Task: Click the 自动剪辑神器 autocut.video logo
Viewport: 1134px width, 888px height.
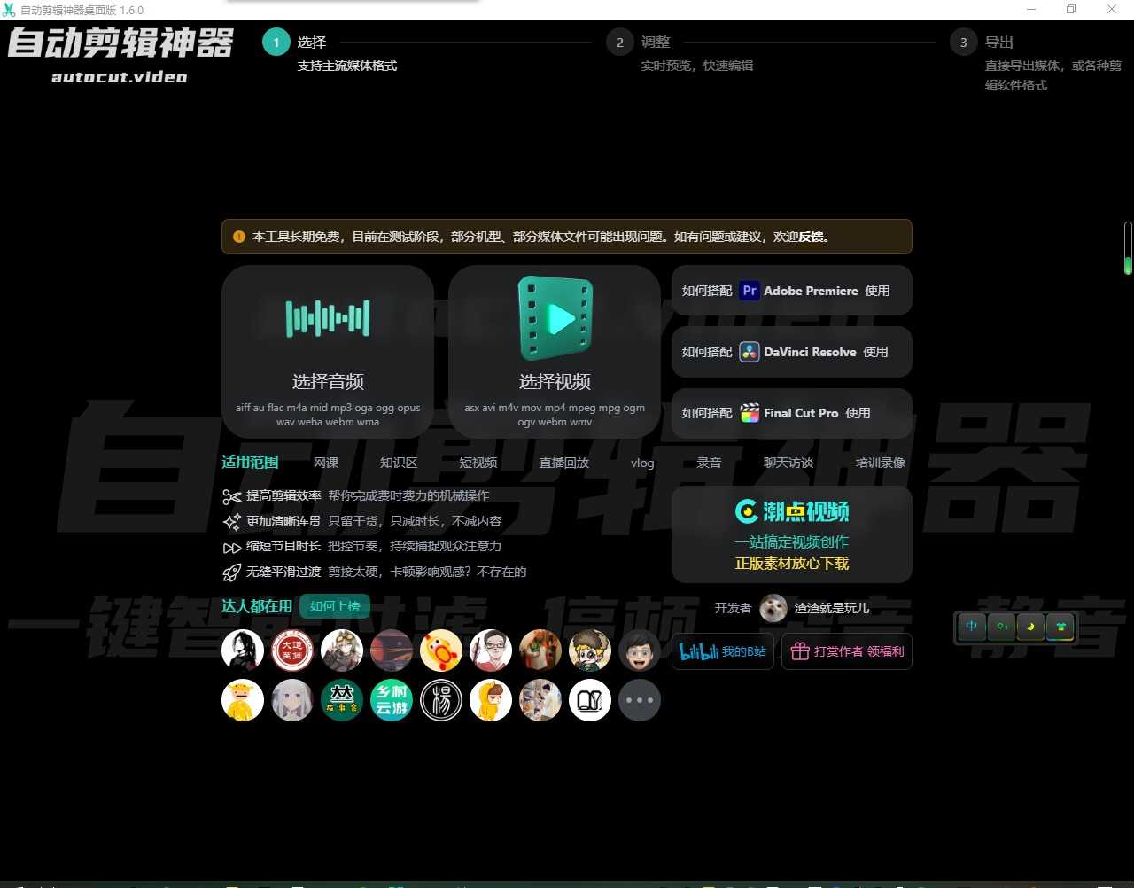Action: pyautogui.click(x=120, y=55)
